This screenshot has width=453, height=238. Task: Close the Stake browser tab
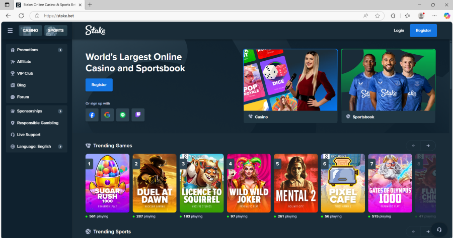pos(81,5)
